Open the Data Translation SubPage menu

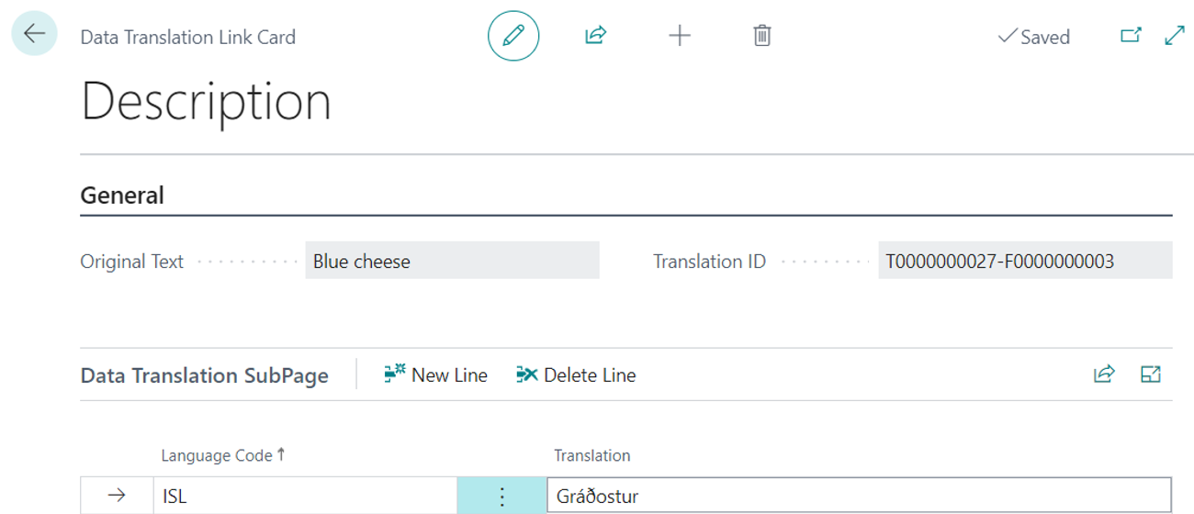click(x=204, y=375)
